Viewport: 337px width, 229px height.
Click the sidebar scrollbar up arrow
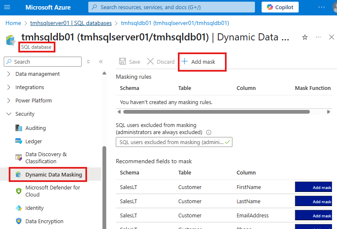click(x=104, y=73)
